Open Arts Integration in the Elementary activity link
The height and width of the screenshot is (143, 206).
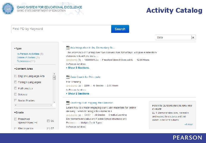93,48
